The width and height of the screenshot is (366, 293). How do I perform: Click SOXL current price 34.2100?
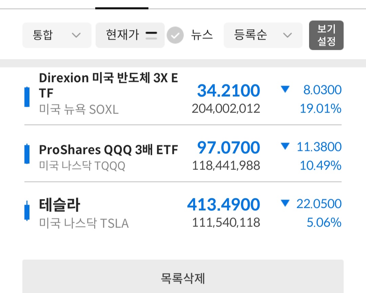(x=228, y=91)
